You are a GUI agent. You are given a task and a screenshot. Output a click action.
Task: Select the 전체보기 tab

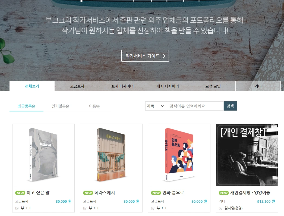coord(32,86)
